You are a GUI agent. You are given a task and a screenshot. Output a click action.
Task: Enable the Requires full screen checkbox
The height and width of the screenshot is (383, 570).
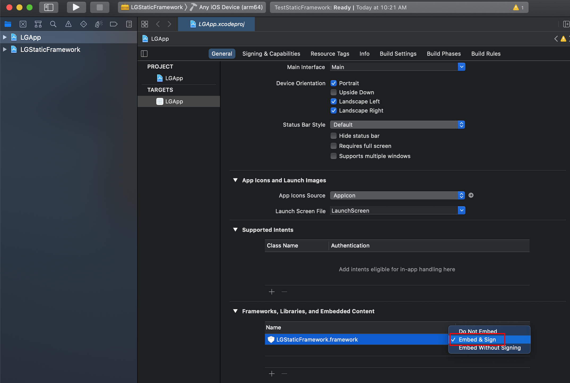coord(334,146)
